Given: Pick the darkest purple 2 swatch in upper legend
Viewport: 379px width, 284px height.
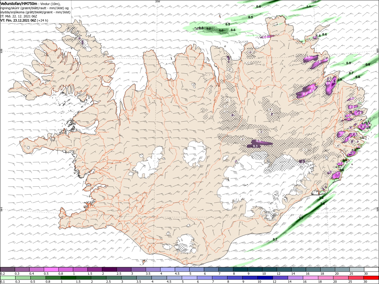Looking at the screenshot, I should [109, 269].
